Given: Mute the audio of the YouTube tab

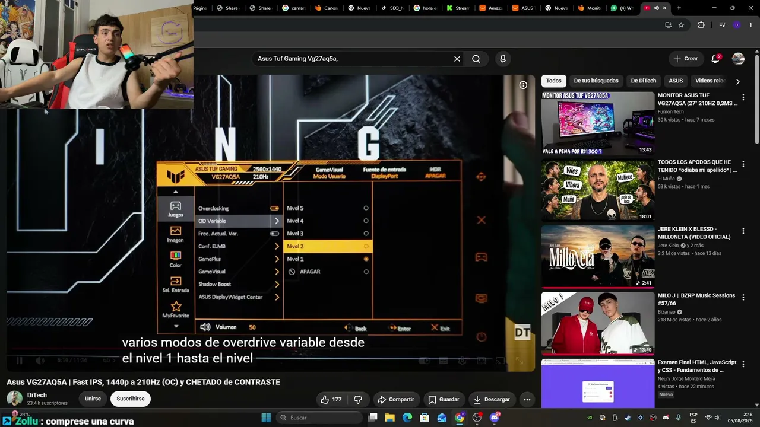Looking at the screenshot, I should pyautogui.click(x=656, y=8).
